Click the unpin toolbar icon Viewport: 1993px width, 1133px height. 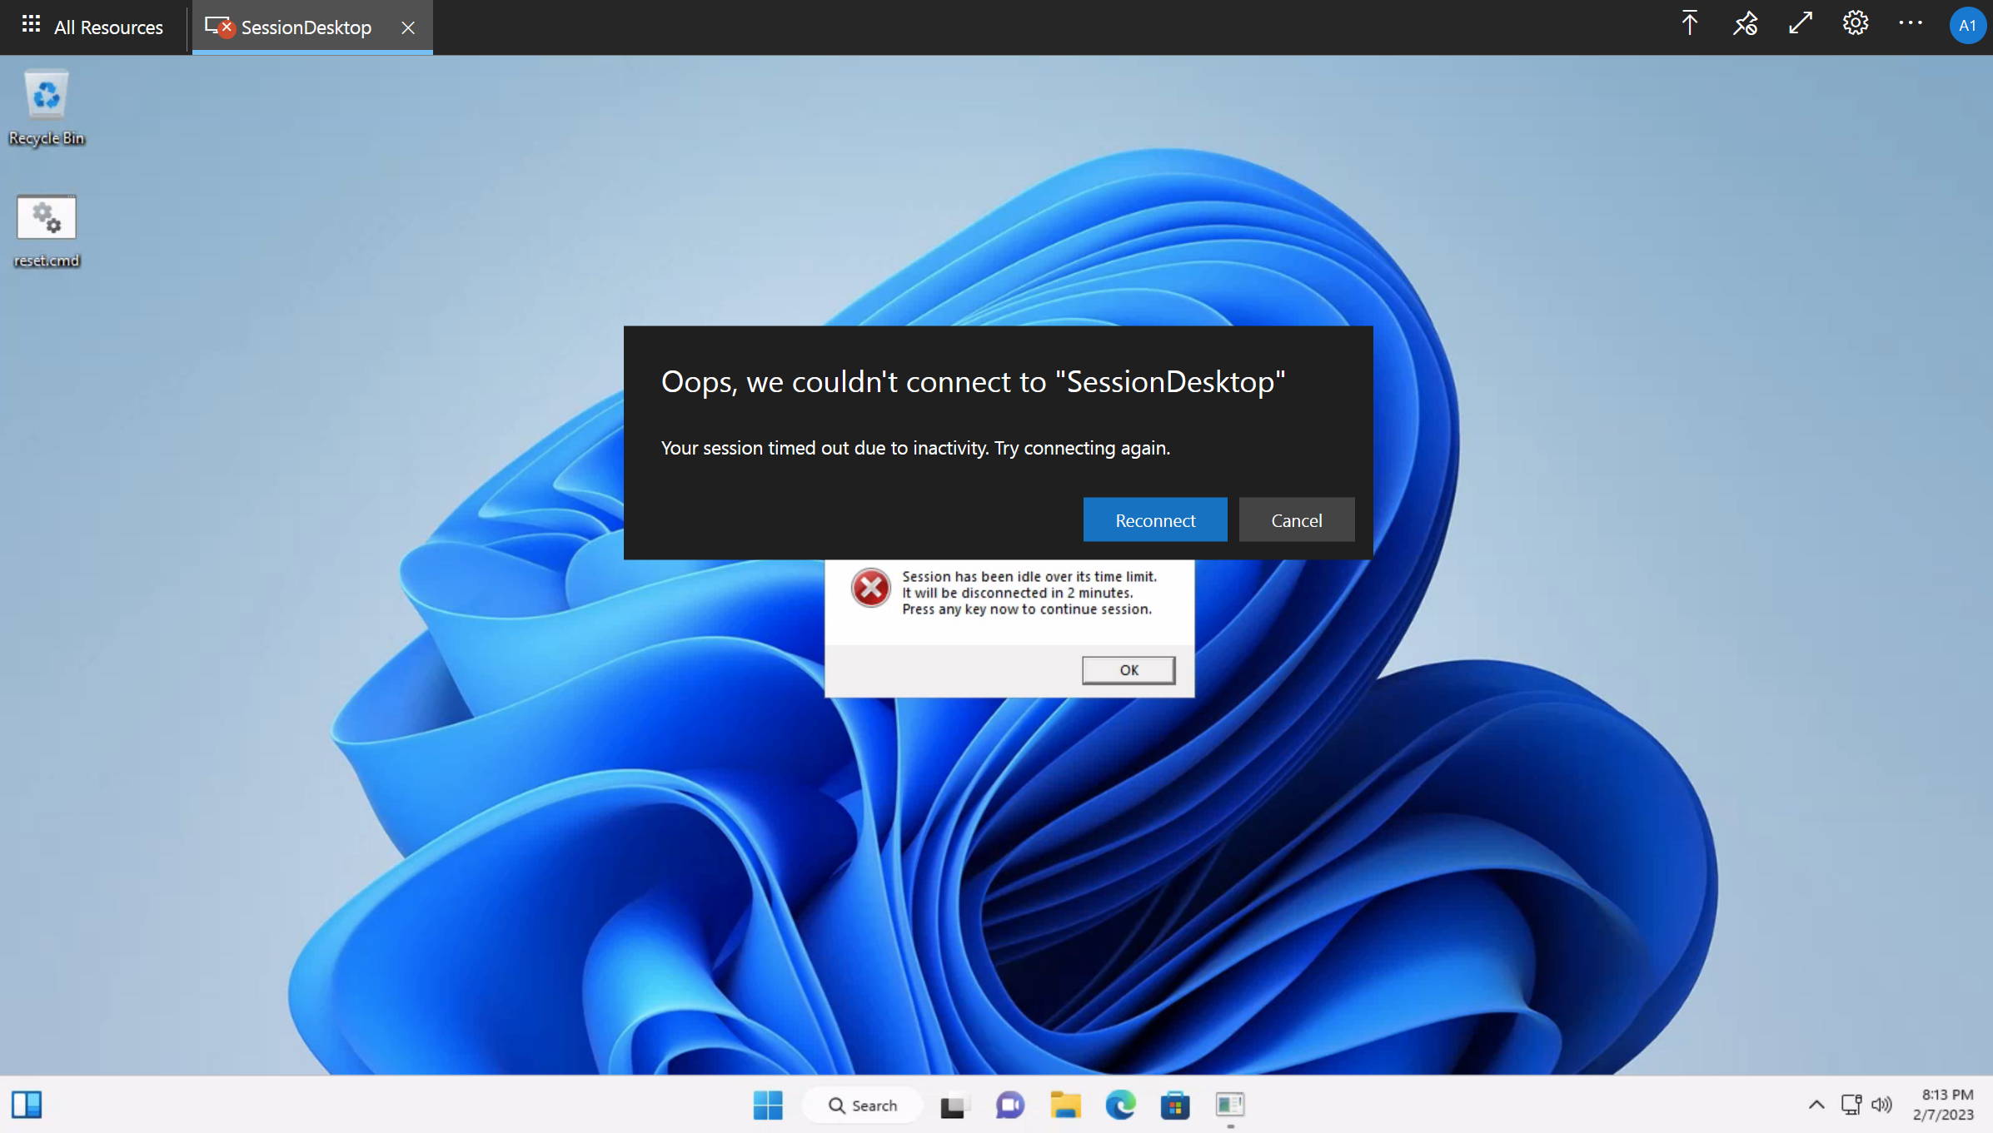[1745, 23]
